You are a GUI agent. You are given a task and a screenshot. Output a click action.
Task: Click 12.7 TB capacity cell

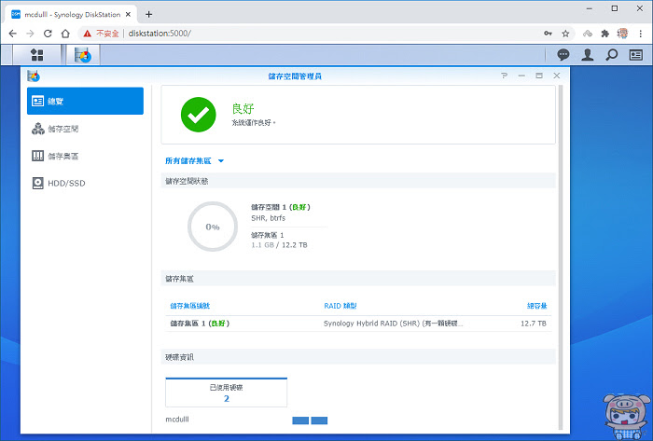pos(533,324)
